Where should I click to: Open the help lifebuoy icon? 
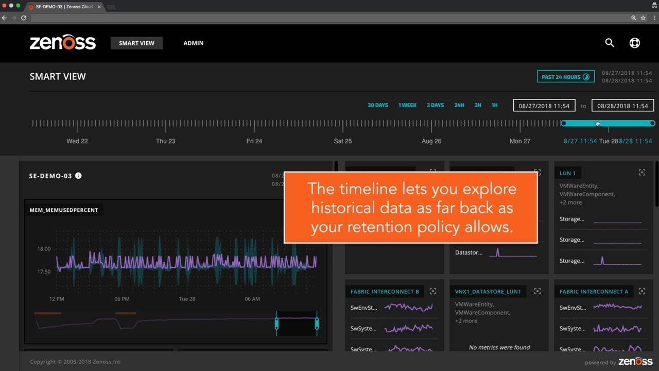tap(635, 43)
